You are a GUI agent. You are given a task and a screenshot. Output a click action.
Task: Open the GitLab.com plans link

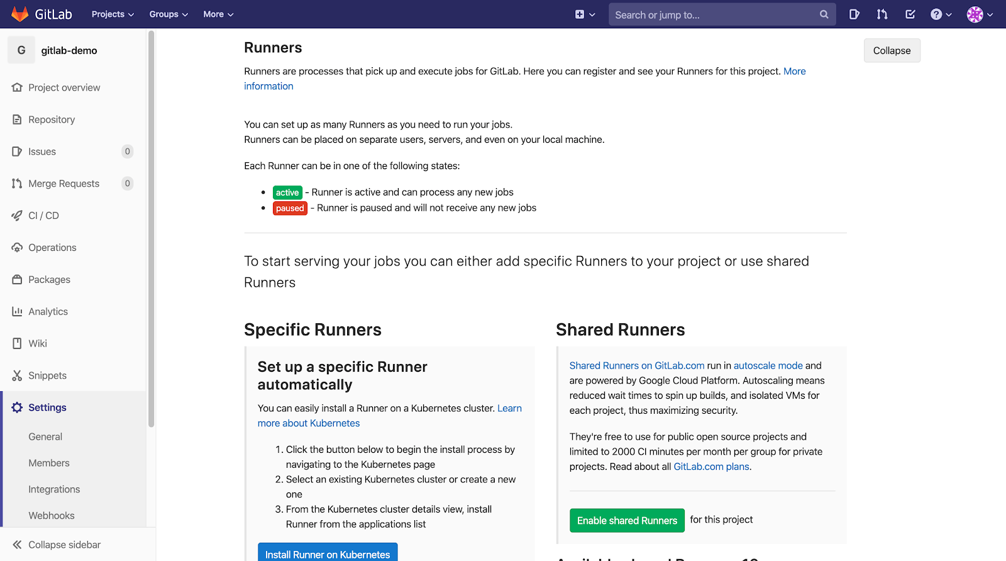(711, 467)
